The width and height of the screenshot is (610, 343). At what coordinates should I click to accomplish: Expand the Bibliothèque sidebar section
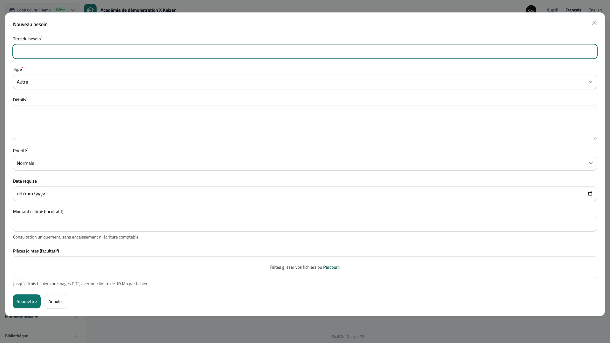(42, 336)
